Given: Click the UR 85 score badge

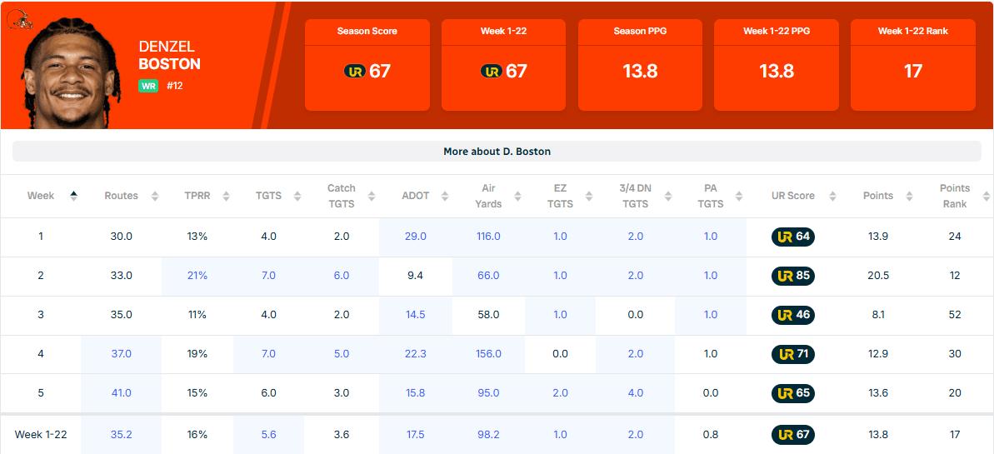Looking at the screenshot, I should pyautogui.click(x=793, y=276).
